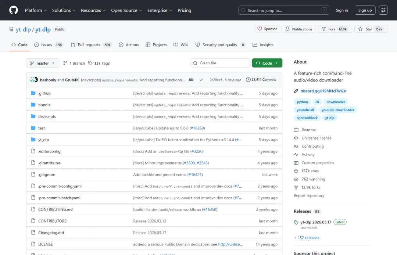Screen dimensions: 397x255
Task: Open .pre-commit-hatch.yaml file
Action: point(59,198)
